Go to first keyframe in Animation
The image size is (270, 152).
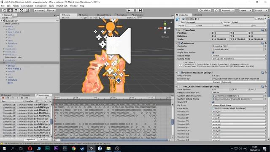tap(8, 98)
